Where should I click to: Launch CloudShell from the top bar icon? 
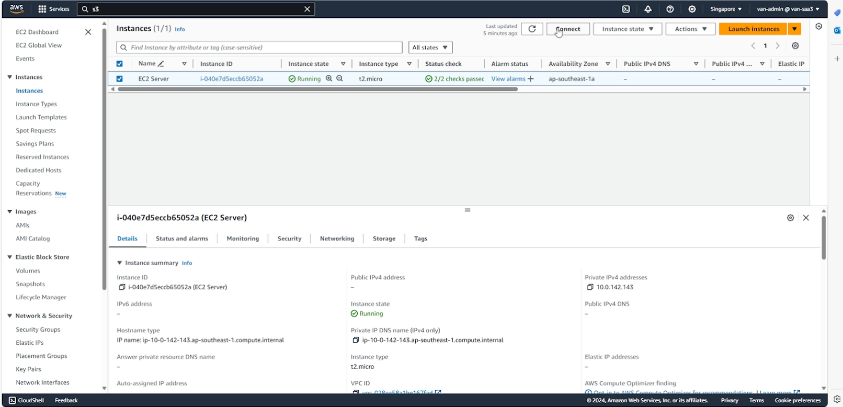pyautogui.click(x=626, y=9)
